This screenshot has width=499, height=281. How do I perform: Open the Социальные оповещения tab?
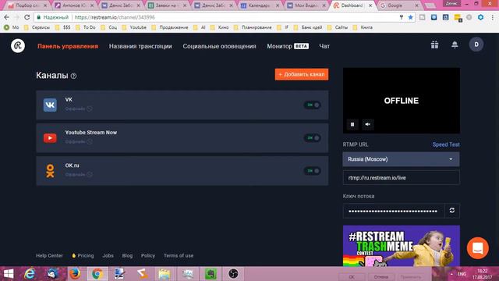pyautogui.click(x=219, y=46)
